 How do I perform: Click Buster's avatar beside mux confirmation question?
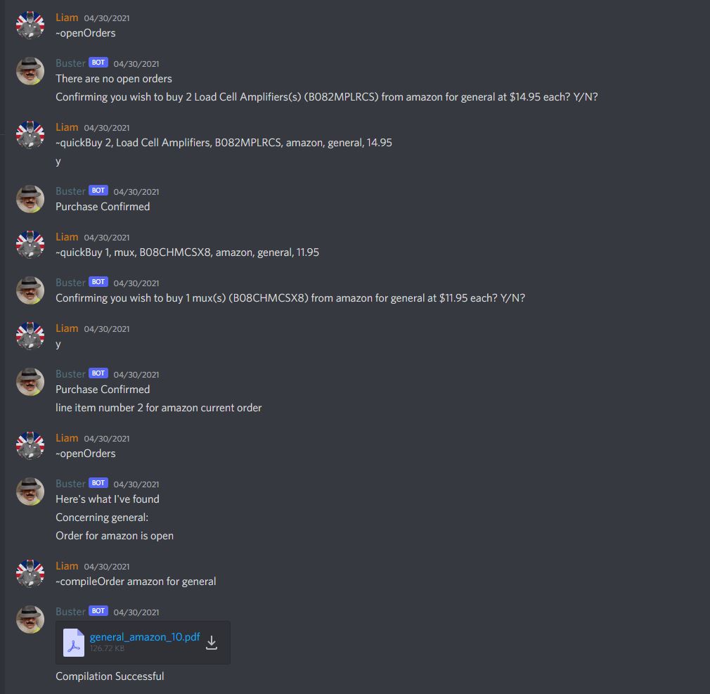[x=30, y=290]
